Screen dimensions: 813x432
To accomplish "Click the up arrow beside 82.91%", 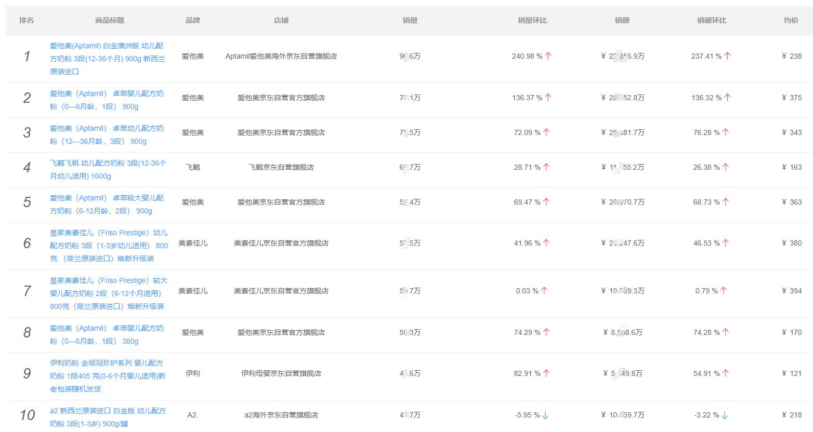I will (545, 372).
